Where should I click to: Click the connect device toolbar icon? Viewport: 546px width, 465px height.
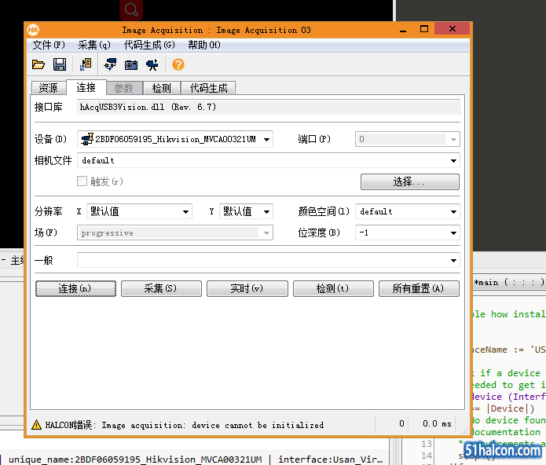click(x=110, y=64)
